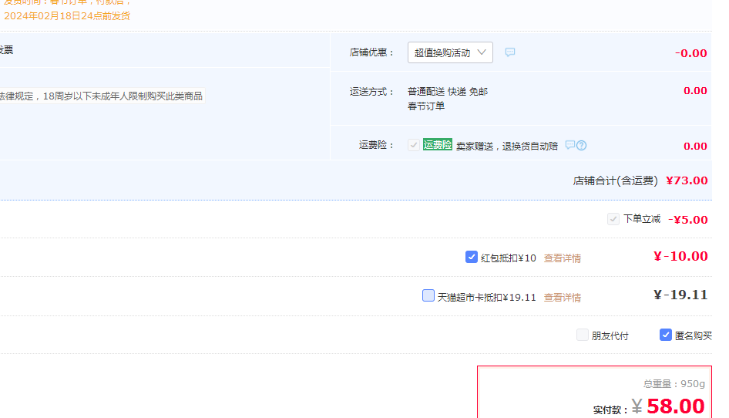729x418 pixels.
Task: Click the 2024年02月18日24点前发货 notice
Action: [x=67, y=16]
